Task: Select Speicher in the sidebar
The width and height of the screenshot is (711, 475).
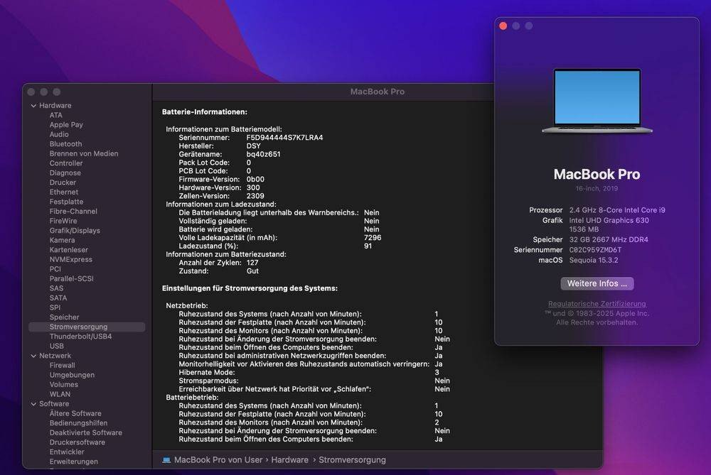Action: 65,317
